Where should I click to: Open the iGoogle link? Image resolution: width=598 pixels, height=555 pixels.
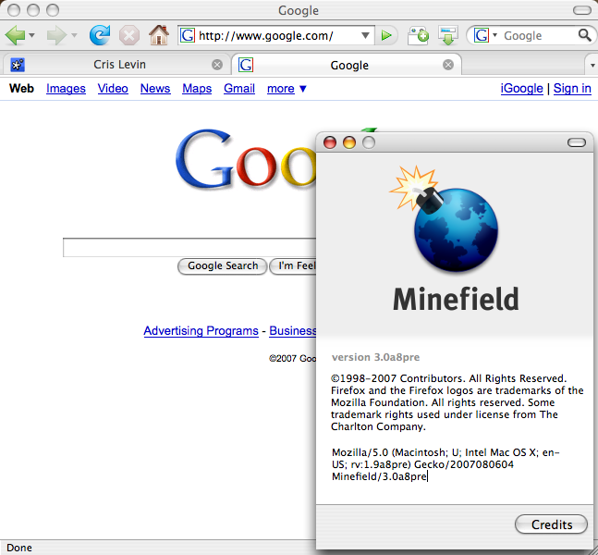pyautogui.click(x=521, y=89)
